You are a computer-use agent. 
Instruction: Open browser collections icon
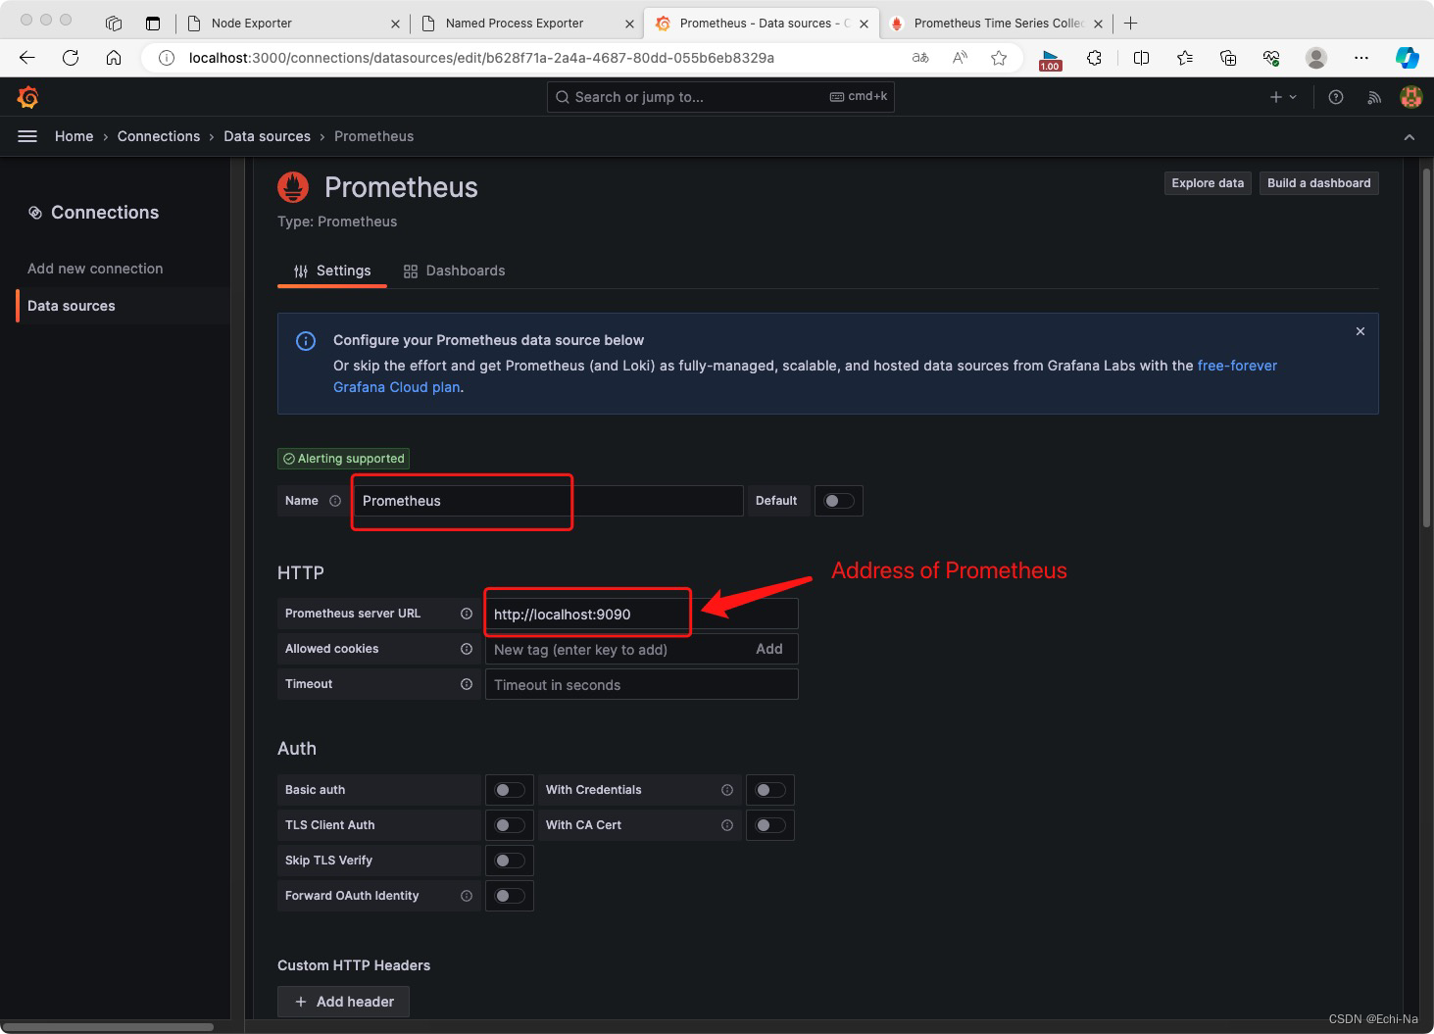point(1228,58)
